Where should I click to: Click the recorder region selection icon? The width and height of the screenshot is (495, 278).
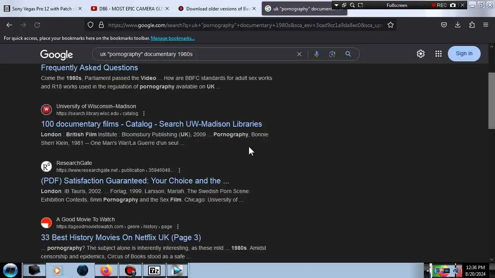[360, 5]
